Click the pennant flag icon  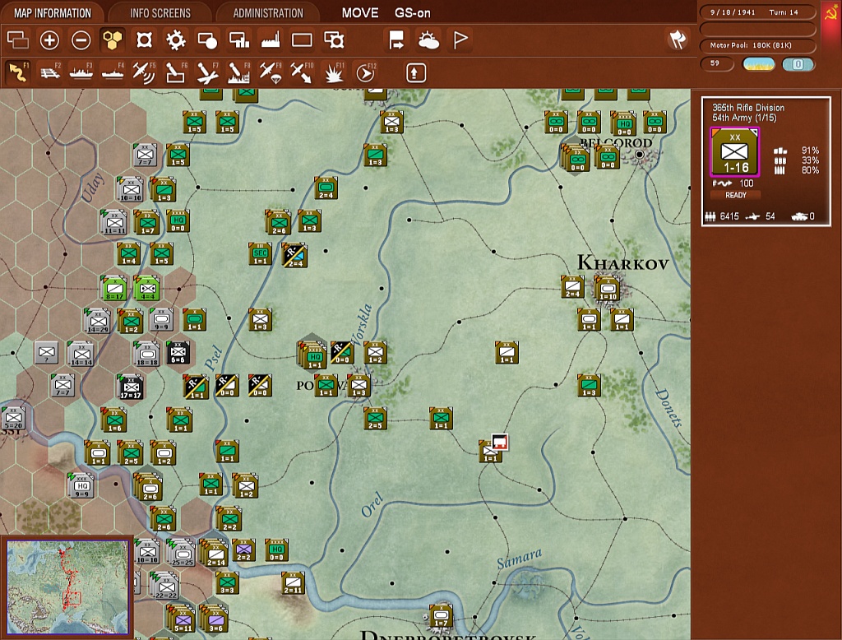[460, 39]
